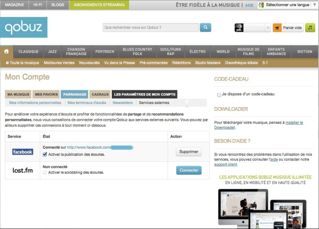Open the HI-FI top tab
The image size is (319, 229).
[x=37, y=5]
